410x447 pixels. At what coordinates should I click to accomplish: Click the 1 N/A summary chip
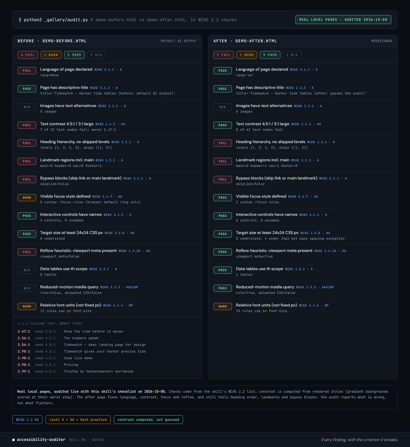tap(292, 55)
